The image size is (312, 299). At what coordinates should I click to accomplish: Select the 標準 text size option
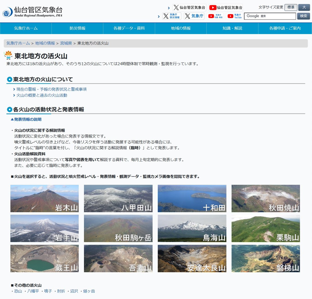(291, 8)
